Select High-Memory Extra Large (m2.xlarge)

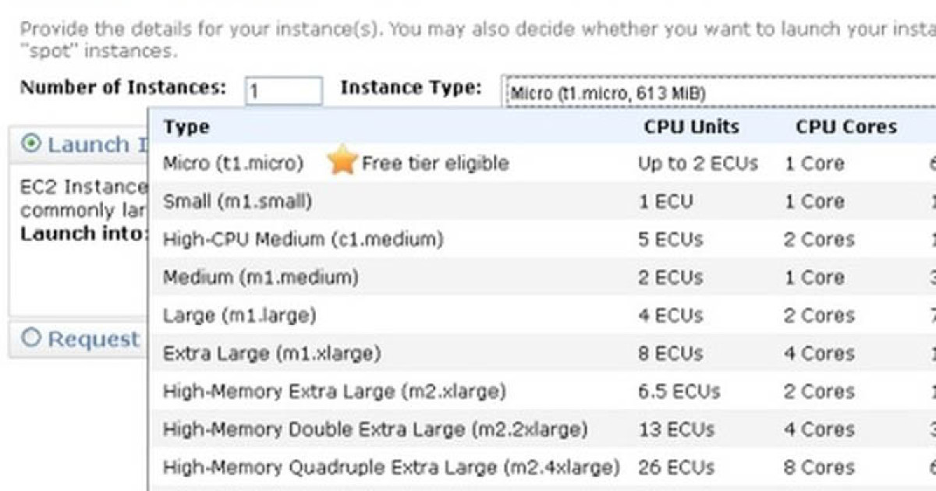point(334,391)
